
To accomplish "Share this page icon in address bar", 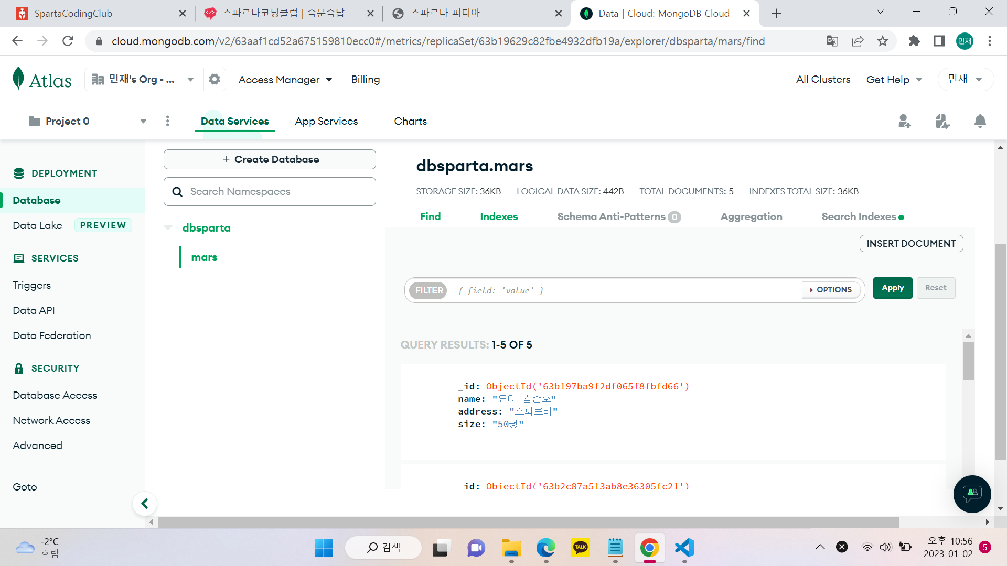I will coord(858,41).
